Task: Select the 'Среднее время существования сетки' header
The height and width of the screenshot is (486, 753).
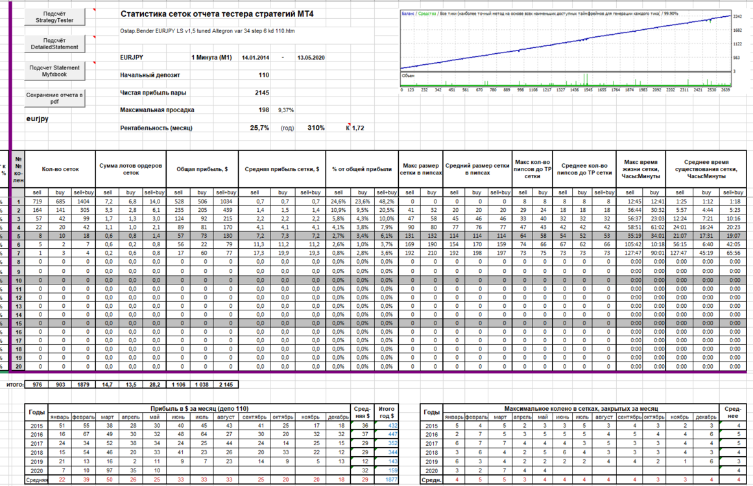Action: tap(706, 169)
